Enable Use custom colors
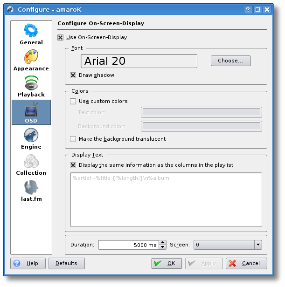Screen dimensions: 285x287 click(73, 101)
